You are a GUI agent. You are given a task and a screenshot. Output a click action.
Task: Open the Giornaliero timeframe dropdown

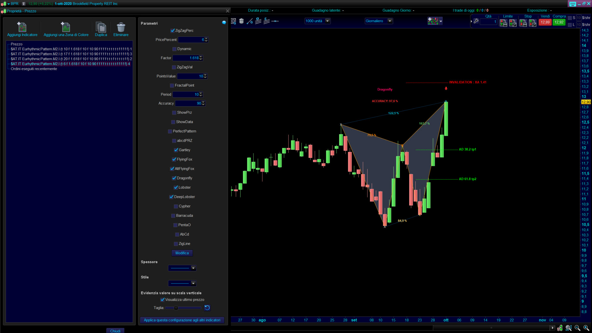point(390,21)
